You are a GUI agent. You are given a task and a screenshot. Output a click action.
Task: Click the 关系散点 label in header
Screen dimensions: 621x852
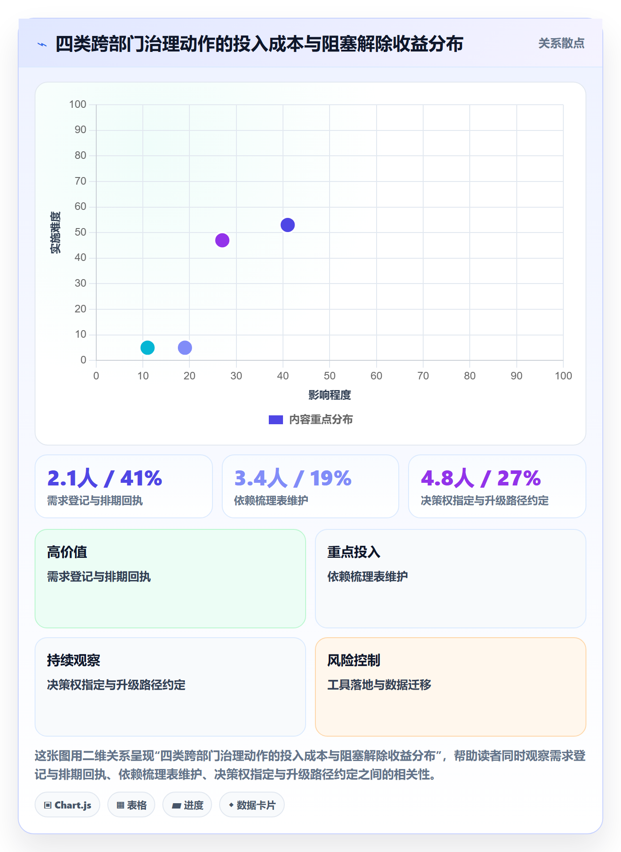[x=561, y=43]
